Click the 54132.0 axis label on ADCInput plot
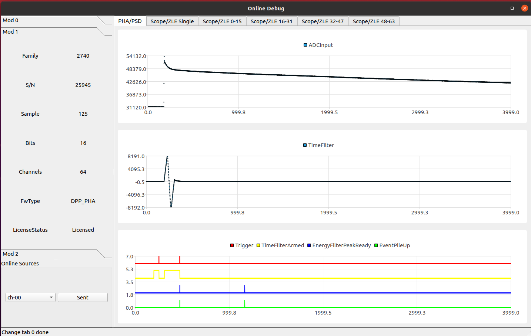 point(136,56)
